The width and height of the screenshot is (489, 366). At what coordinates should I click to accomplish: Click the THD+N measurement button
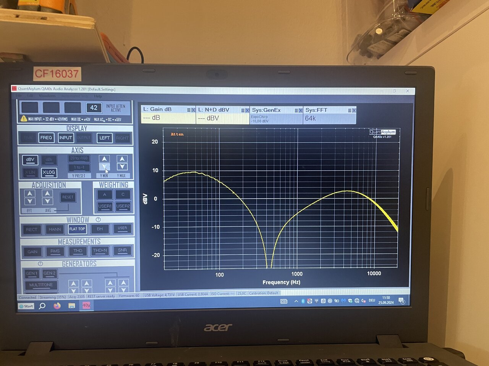point(100,250)
